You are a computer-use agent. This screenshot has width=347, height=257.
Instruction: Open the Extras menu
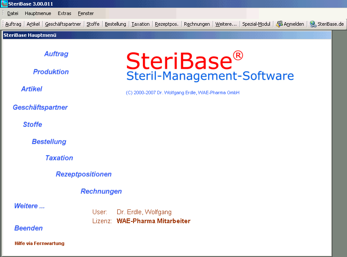point(65,14)
